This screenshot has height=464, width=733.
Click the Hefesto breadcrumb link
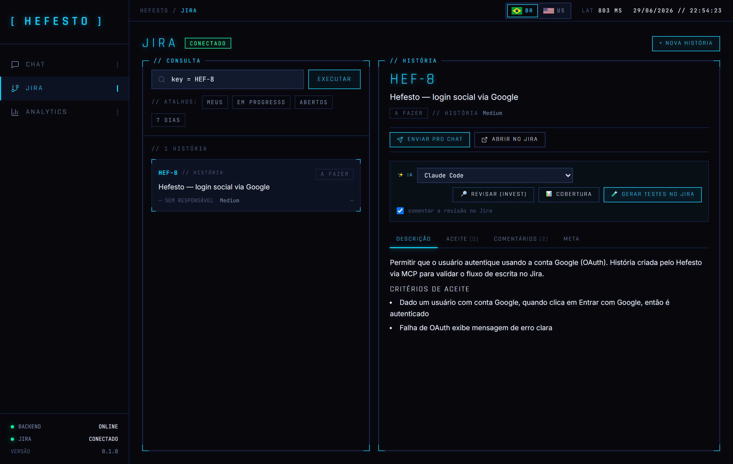tap(154, 11)
